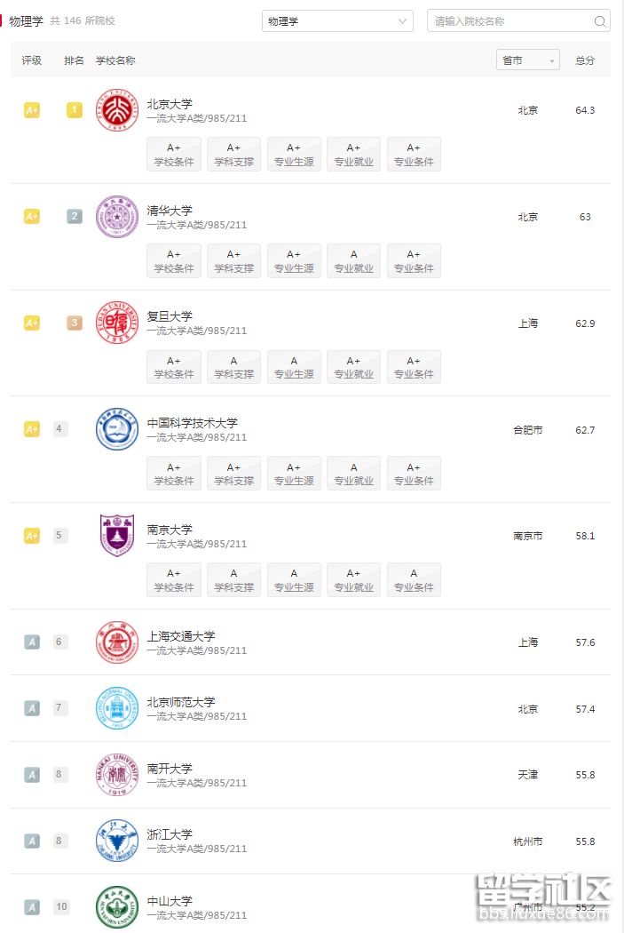Click the A+ 学校条件 tag under 北京大学

[173, 154]
